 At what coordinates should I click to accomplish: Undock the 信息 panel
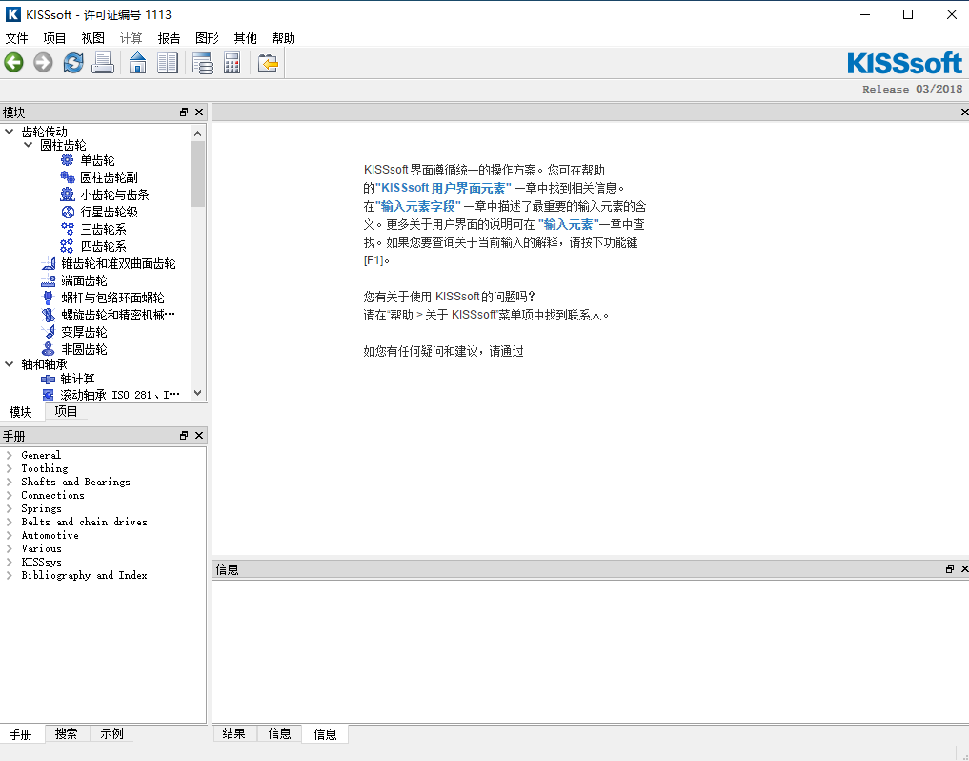click(x=949, y=569)
